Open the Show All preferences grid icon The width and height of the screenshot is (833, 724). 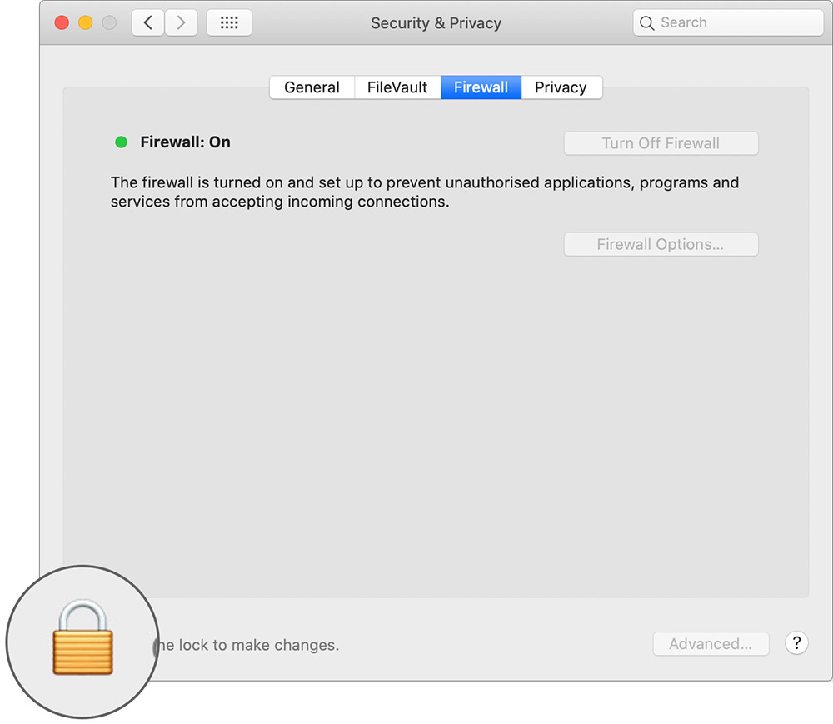(x=229, y=22)
